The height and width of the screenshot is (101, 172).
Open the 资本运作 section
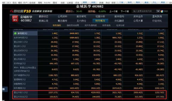point(138,16)
